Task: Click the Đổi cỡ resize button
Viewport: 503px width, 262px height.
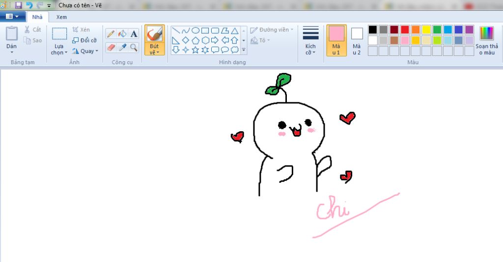Action: coord(84,40)
